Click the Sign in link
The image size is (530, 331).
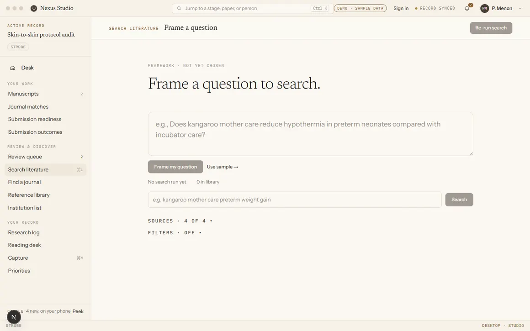pyautogui.click(x=401, y=8)
